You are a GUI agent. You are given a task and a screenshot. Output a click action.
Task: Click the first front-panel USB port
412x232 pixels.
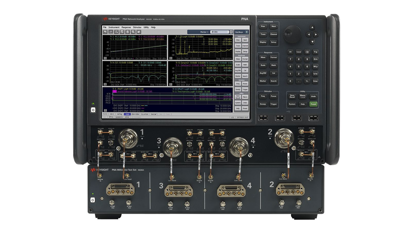(x=263, y=118)
